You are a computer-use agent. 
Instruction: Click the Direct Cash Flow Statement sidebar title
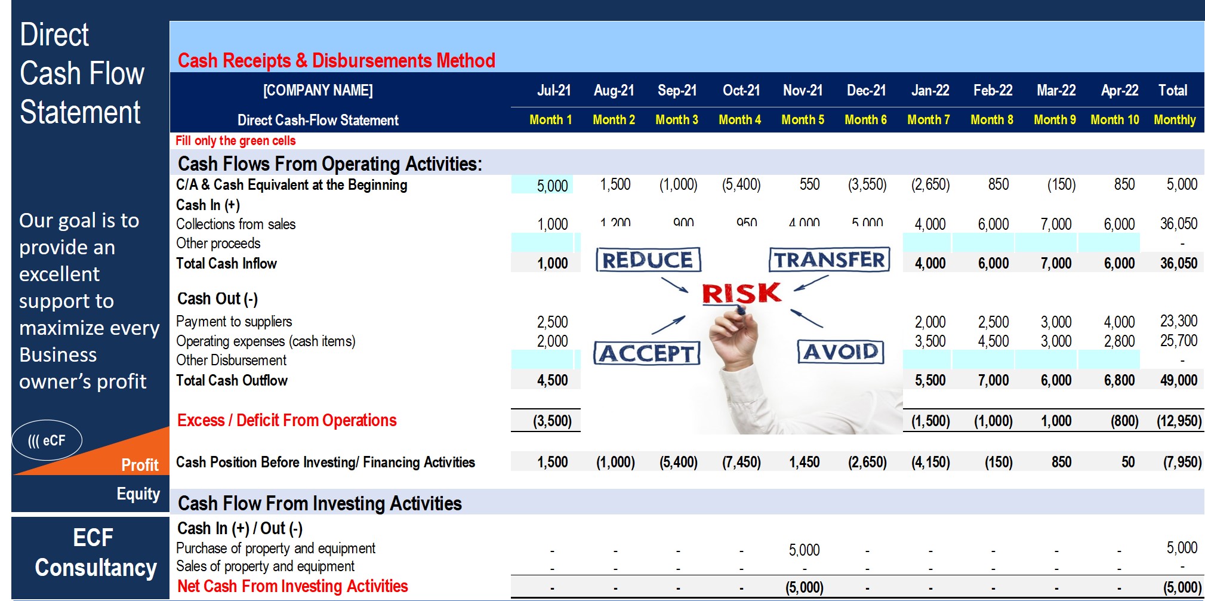tap(82, 73)
